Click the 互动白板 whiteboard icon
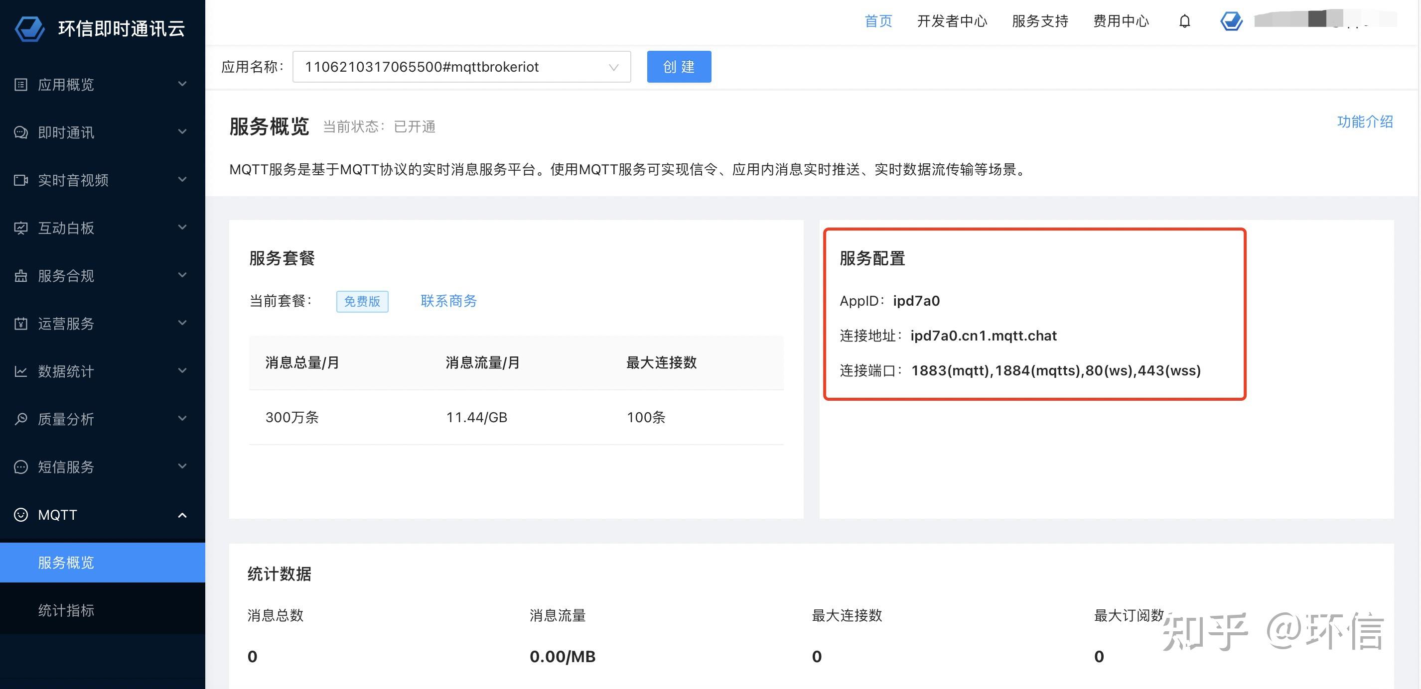Screen dimensions: 1421x689 [x=21, y=228]
